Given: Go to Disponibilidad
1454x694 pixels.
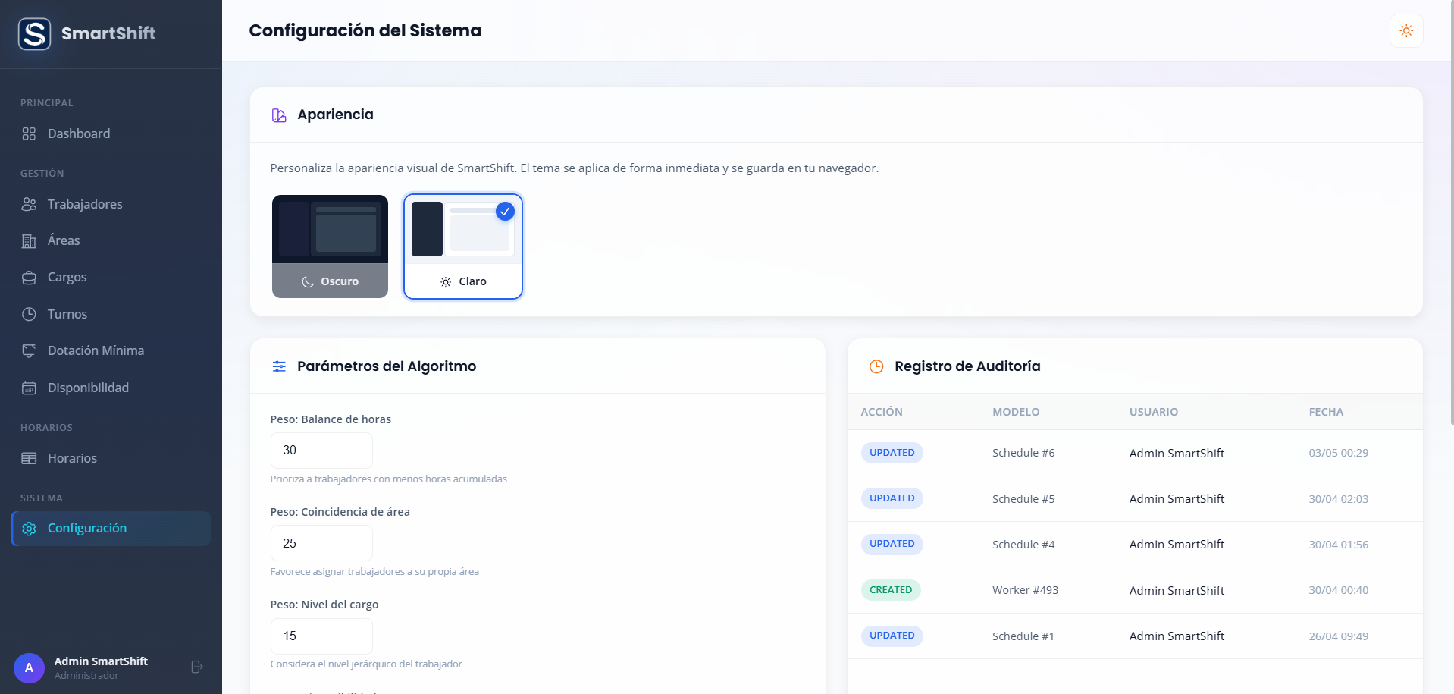Looking at the screenshot, I should click(x=111, y=388).
